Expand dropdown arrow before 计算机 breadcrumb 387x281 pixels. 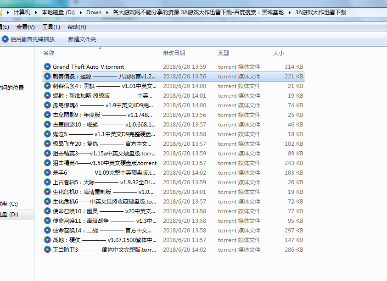(x=8, y=12)
